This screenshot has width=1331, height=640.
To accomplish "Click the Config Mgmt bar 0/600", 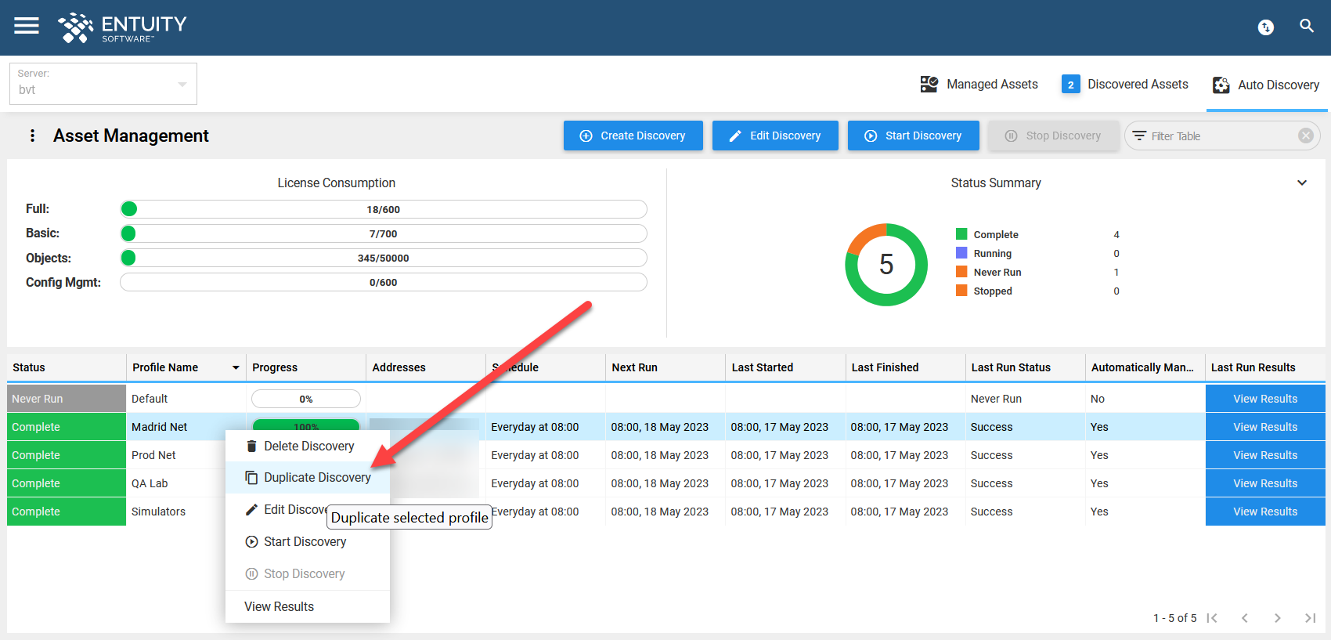I will [x=384, y=282].
